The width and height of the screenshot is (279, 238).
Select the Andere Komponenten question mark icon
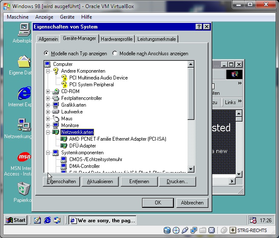[56, 71]
